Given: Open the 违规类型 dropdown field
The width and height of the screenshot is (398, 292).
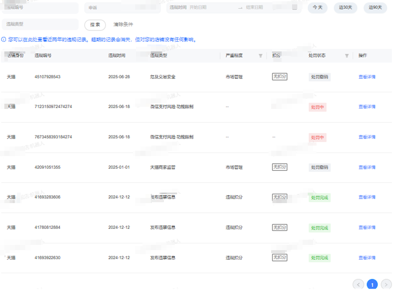Looking at the screenshot, I should (x=40, y=24).
